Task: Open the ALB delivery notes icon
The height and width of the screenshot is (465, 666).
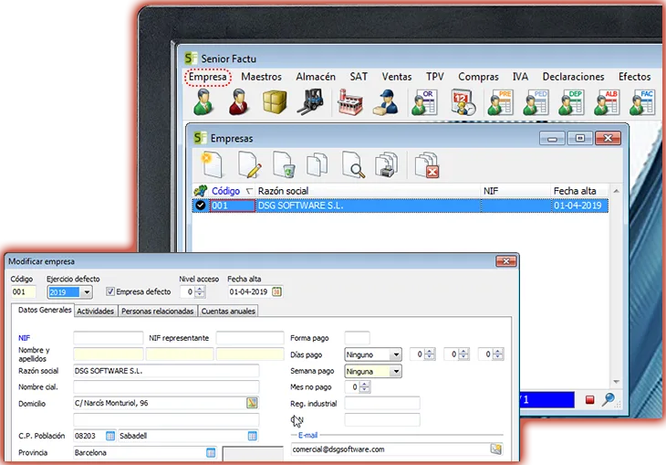Action: click(x=607, y=102)
